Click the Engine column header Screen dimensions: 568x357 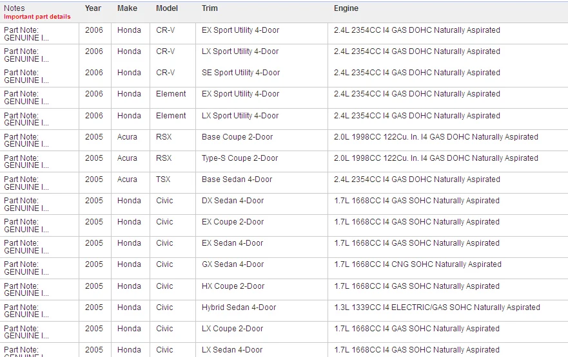pyautogui.click(x=346, y=8)
